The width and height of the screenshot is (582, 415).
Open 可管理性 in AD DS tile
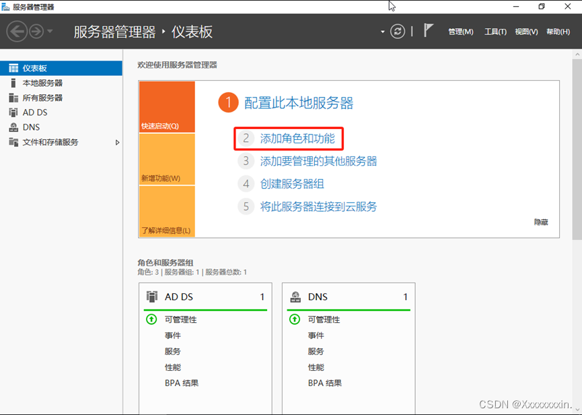[181, 319]
